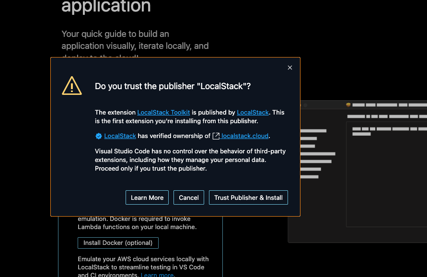Click the Install Docker (optional) button

(x=118, y=243)
